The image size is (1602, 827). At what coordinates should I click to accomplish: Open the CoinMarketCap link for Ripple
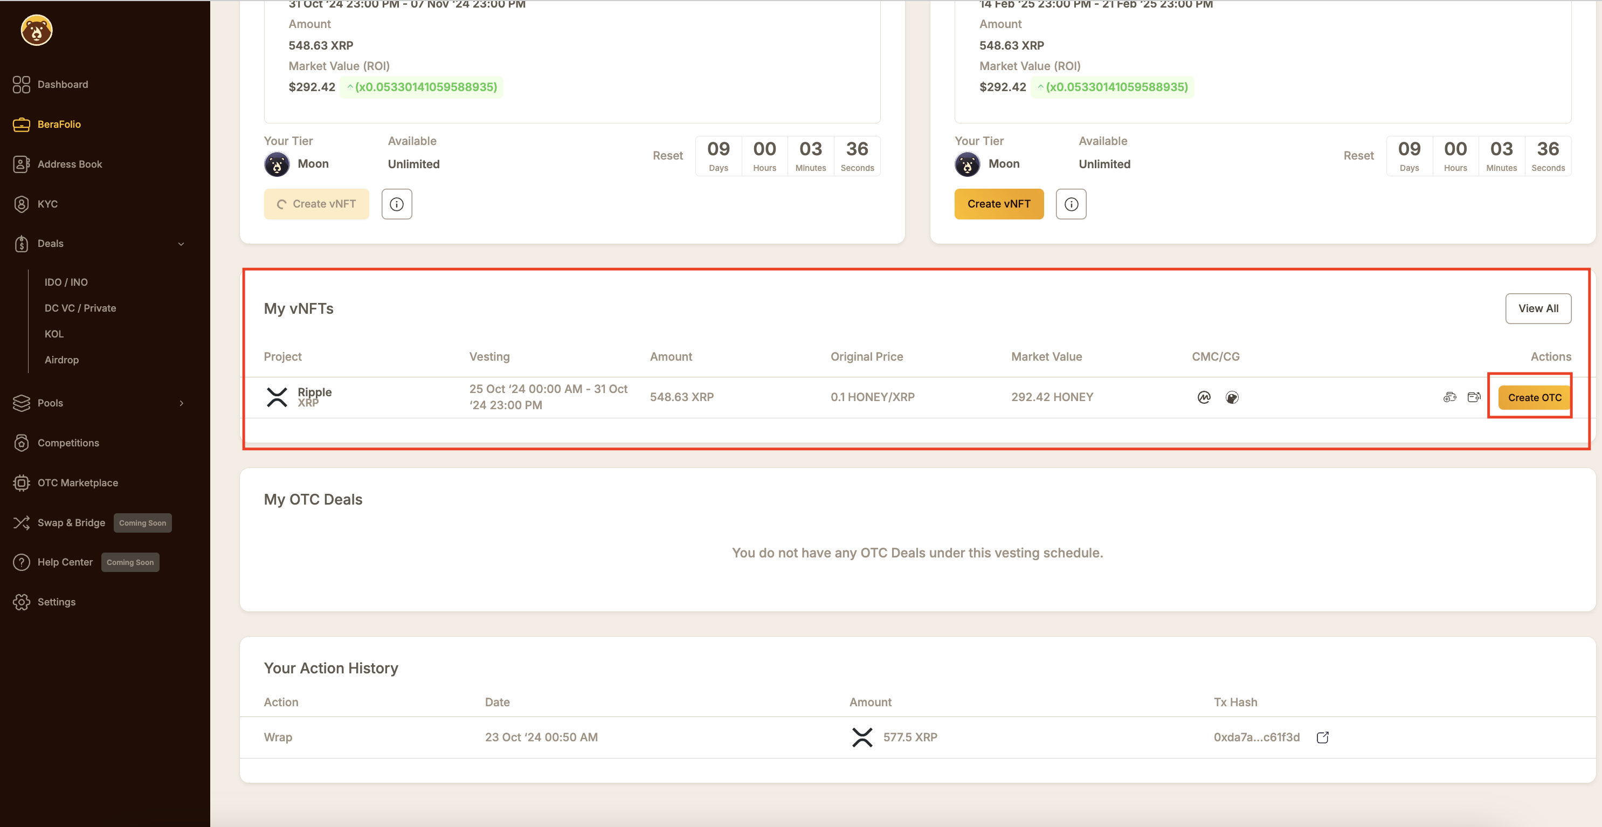point(1204,397)
